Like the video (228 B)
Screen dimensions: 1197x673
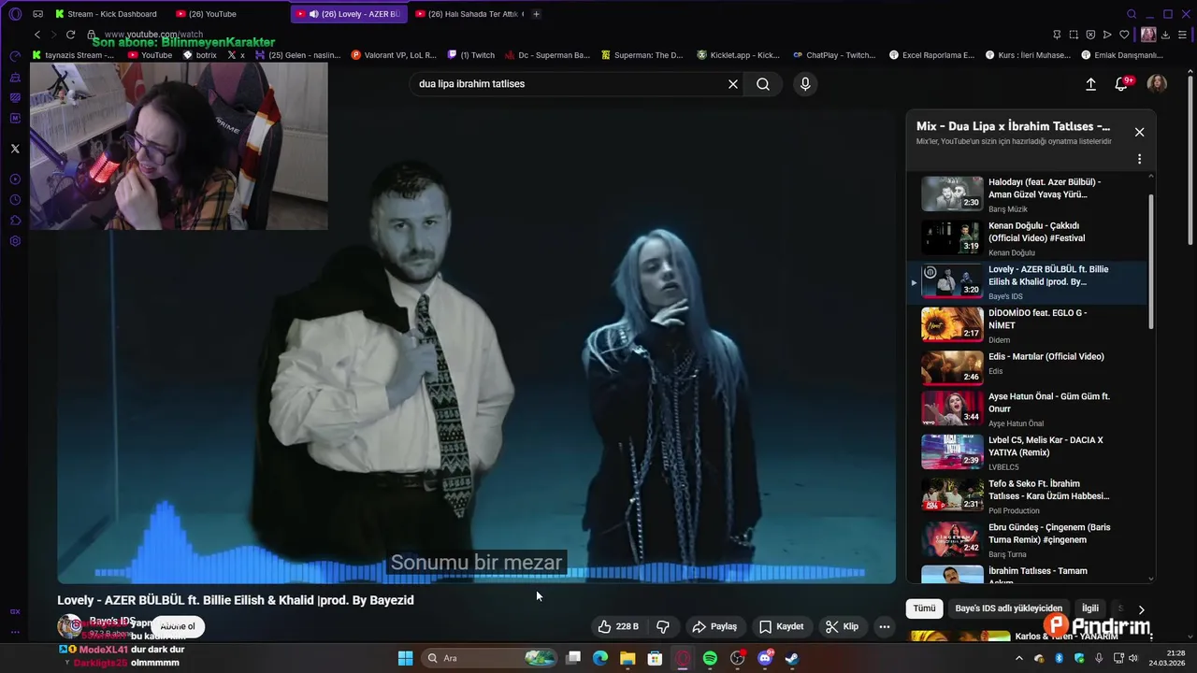click(x=619, y=626)
